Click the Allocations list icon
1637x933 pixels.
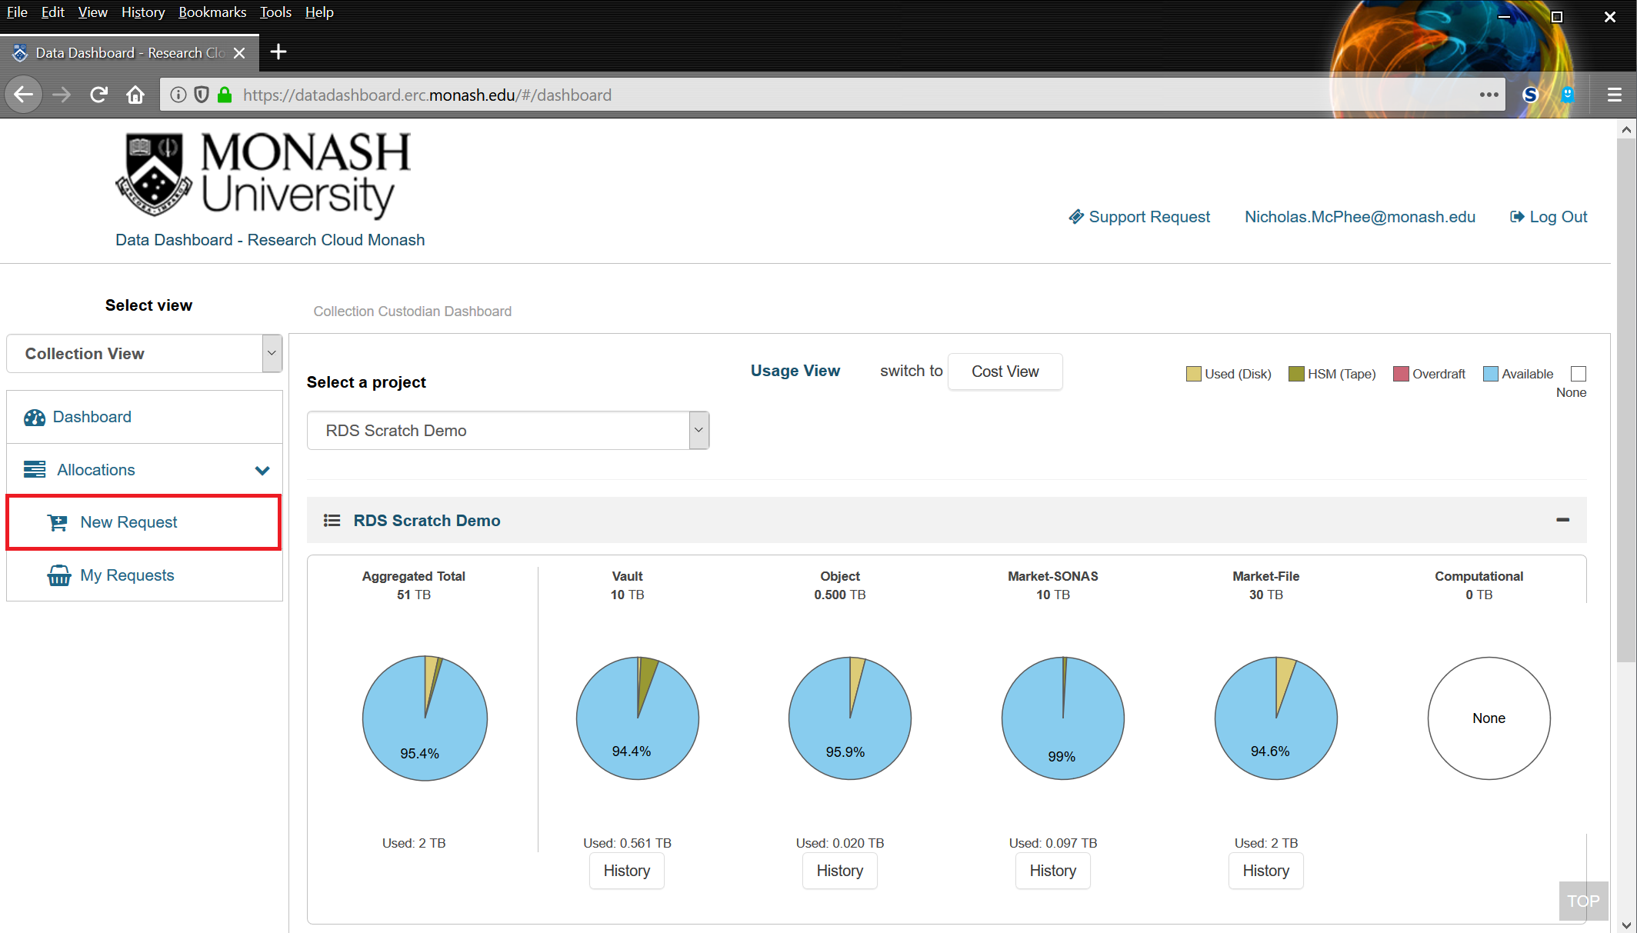[34, 470]
